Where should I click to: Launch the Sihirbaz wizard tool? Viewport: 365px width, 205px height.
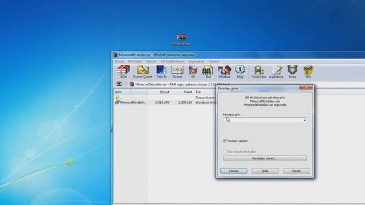click(224, 72)
